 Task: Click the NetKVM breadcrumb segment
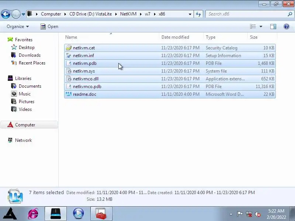click(128, 14)
